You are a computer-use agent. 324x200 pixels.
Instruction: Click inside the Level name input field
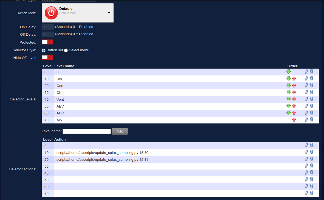(x=86, y=131)
